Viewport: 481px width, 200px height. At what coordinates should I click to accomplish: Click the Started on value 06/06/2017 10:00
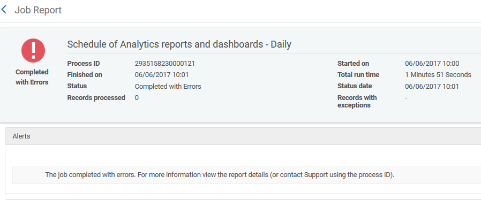tap(432, 64)
